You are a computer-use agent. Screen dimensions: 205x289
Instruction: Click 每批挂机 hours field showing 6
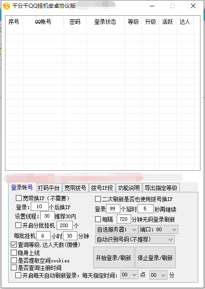tap(43, 236)
